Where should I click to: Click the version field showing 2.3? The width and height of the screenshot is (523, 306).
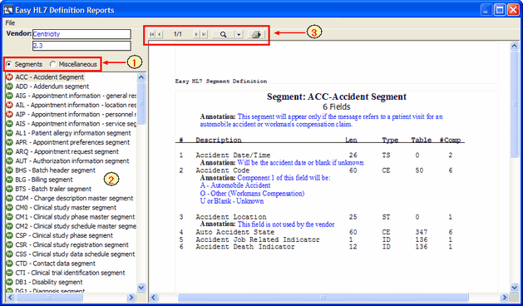click(81, 46)
